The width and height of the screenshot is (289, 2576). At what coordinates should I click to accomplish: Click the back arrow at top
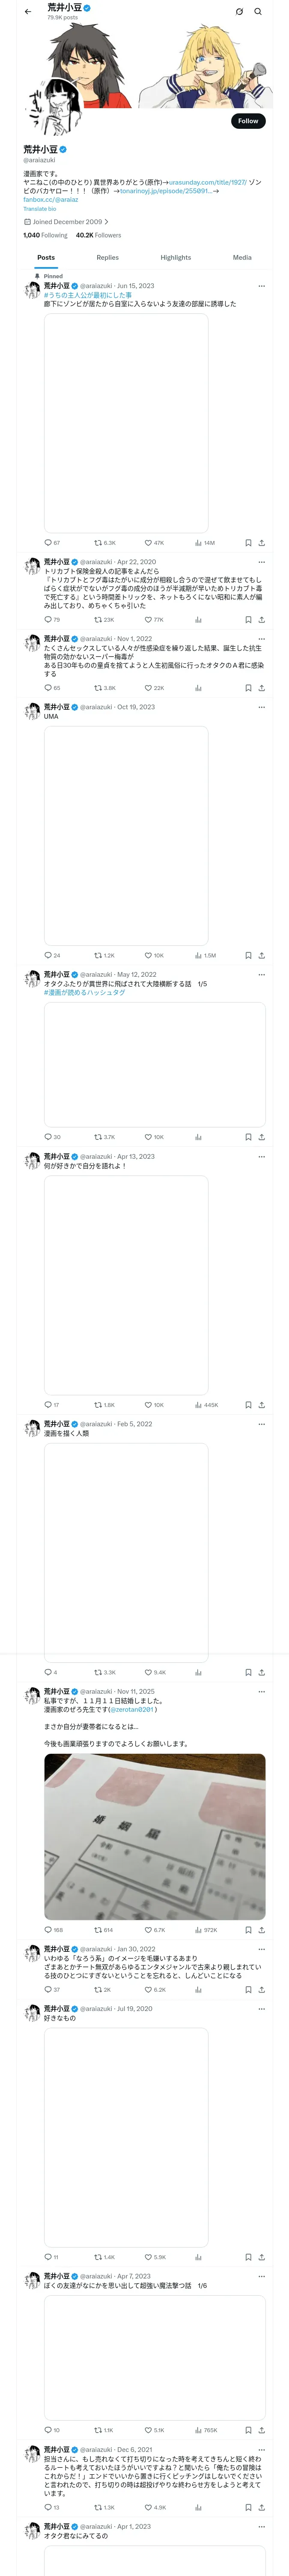tap(28, 12)
